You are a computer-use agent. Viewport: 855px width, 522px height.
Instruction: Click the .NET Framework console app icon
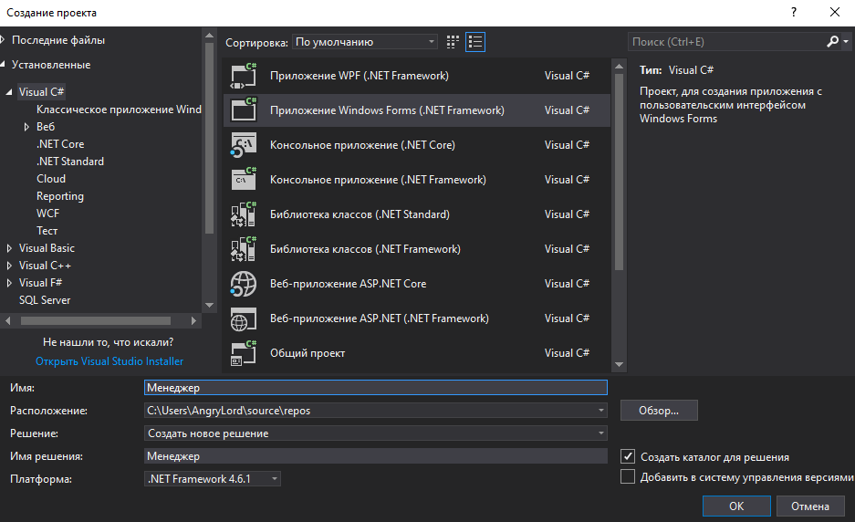click(x=244, y=180)
